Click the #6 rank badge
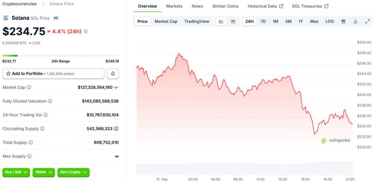Screen dimensions: 373x182 point(56,18)
